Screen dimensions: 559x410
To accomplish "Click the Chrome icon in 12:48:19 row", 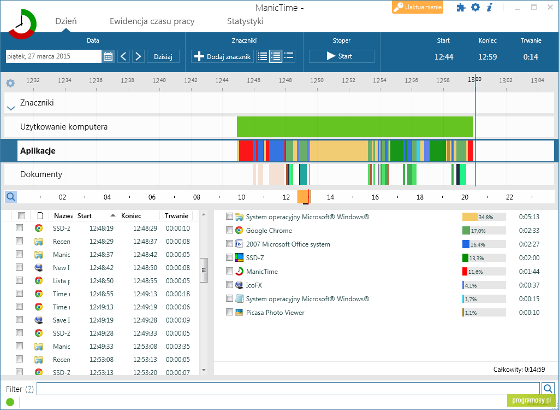I will (x=39, y=228).
